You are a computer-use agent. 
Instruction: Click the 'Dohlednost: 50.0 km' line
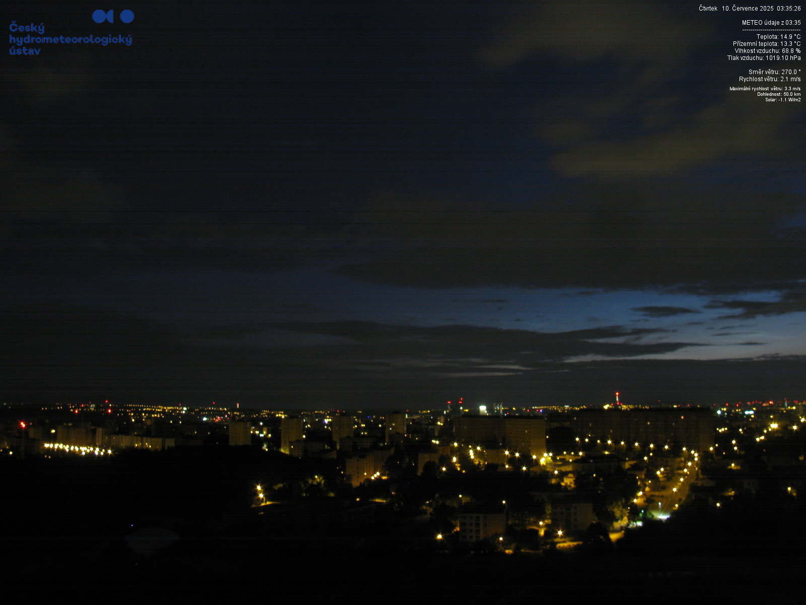[x=779, y=94]
